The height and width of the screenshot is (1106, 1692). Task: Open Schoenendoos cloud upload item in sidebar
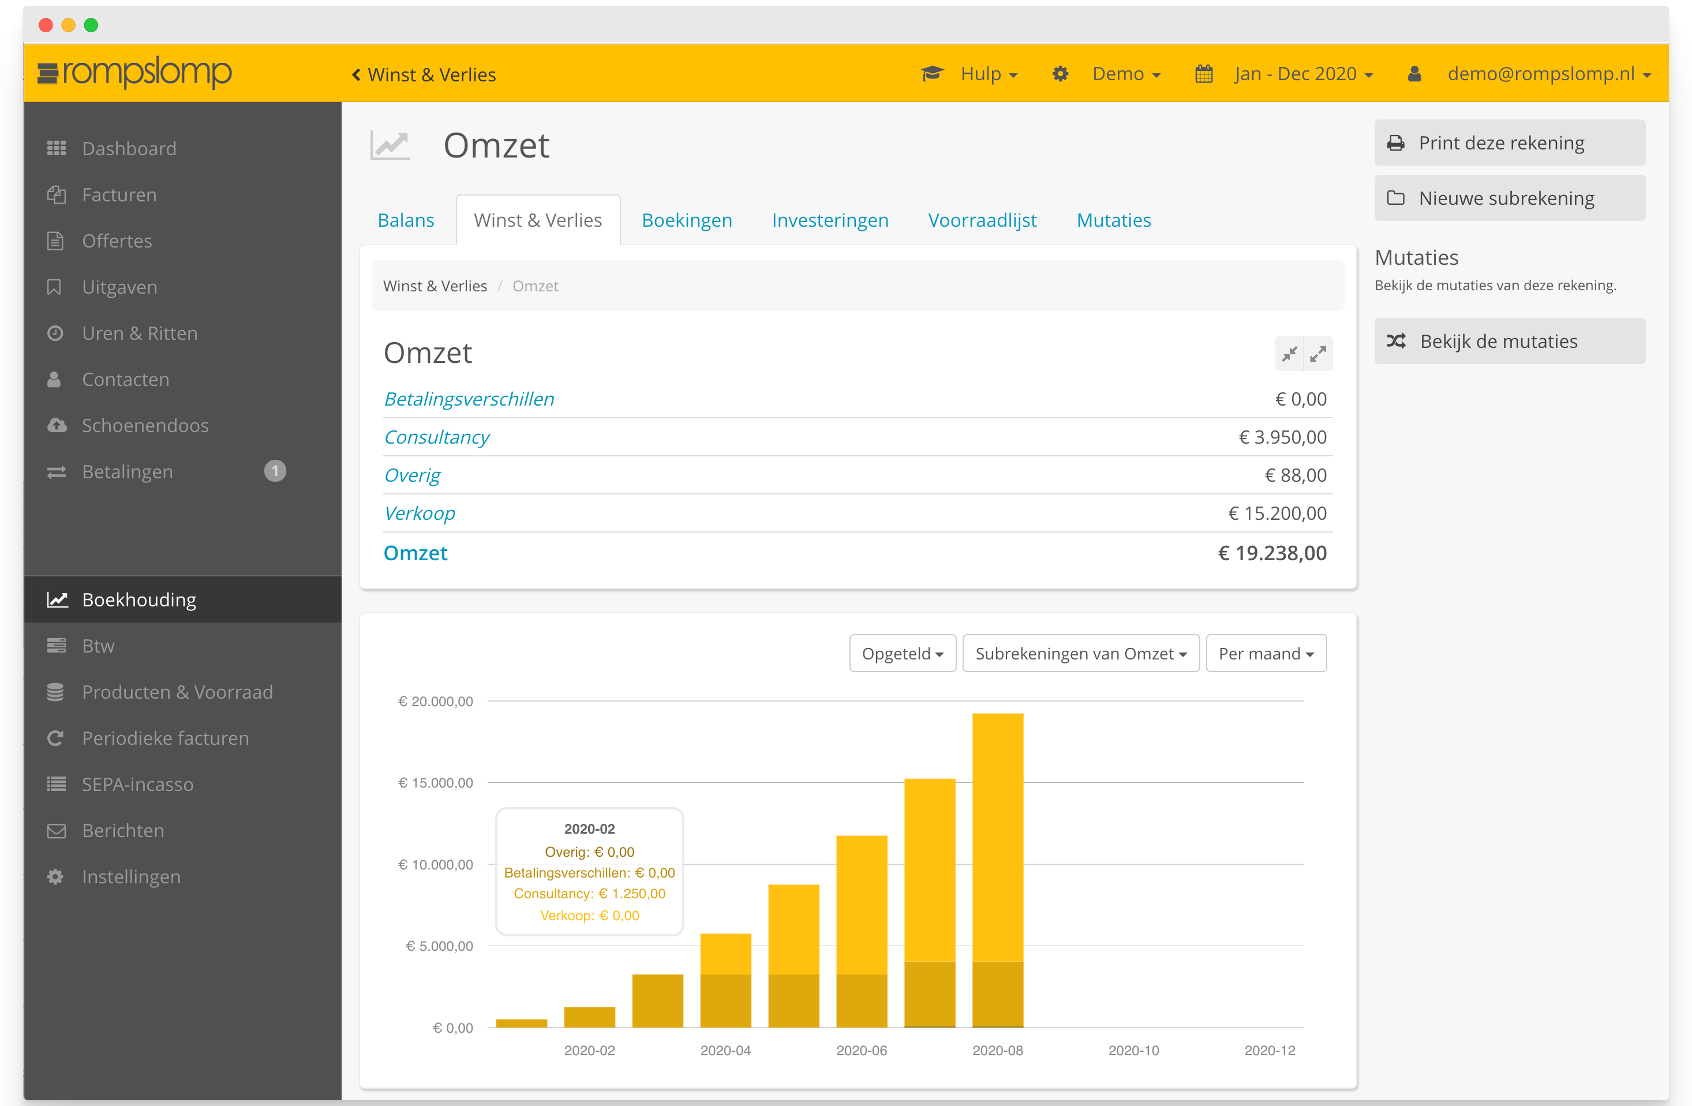(x=144, y=426)
